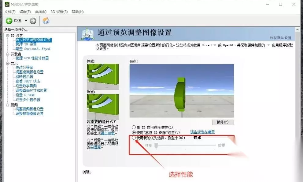Click the NVIDIA app icon in title bar
Screen dimensions: 303x182
coord(7,4)
